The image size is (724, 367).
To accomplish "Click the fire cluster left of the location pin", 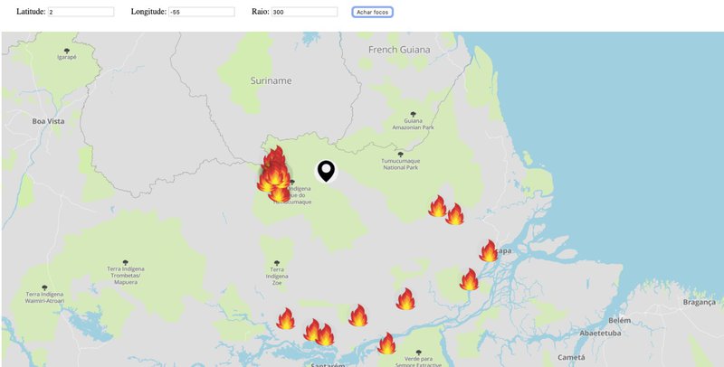I will point(273,172).
